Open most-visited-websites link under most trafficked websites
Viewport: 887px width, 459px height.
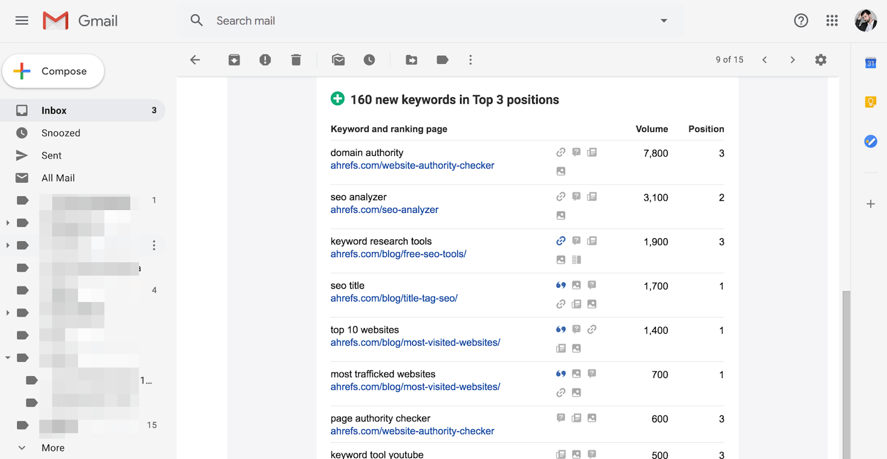click(x=415, y=387)
